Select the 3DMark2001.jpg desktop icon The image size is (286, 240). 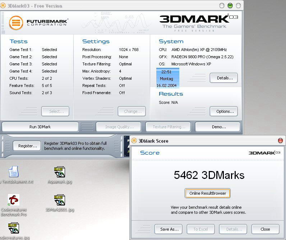point(60,200)
